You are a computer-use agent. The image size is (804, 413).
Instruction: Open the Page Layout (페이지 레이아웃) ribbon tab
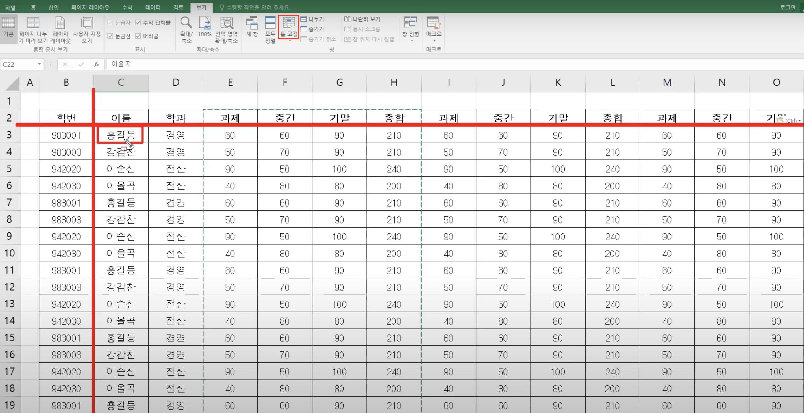[90, 7]
